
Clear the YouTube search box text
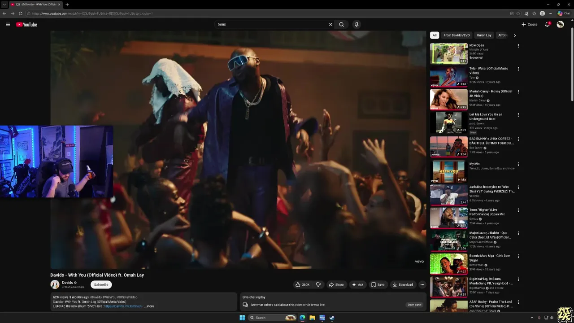(x=330, y=25)
